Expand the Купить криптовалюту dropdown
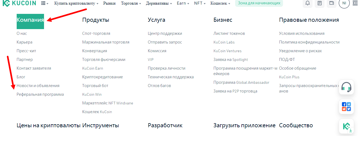Screen dimensions: 362x158 [x=76, y=3]
